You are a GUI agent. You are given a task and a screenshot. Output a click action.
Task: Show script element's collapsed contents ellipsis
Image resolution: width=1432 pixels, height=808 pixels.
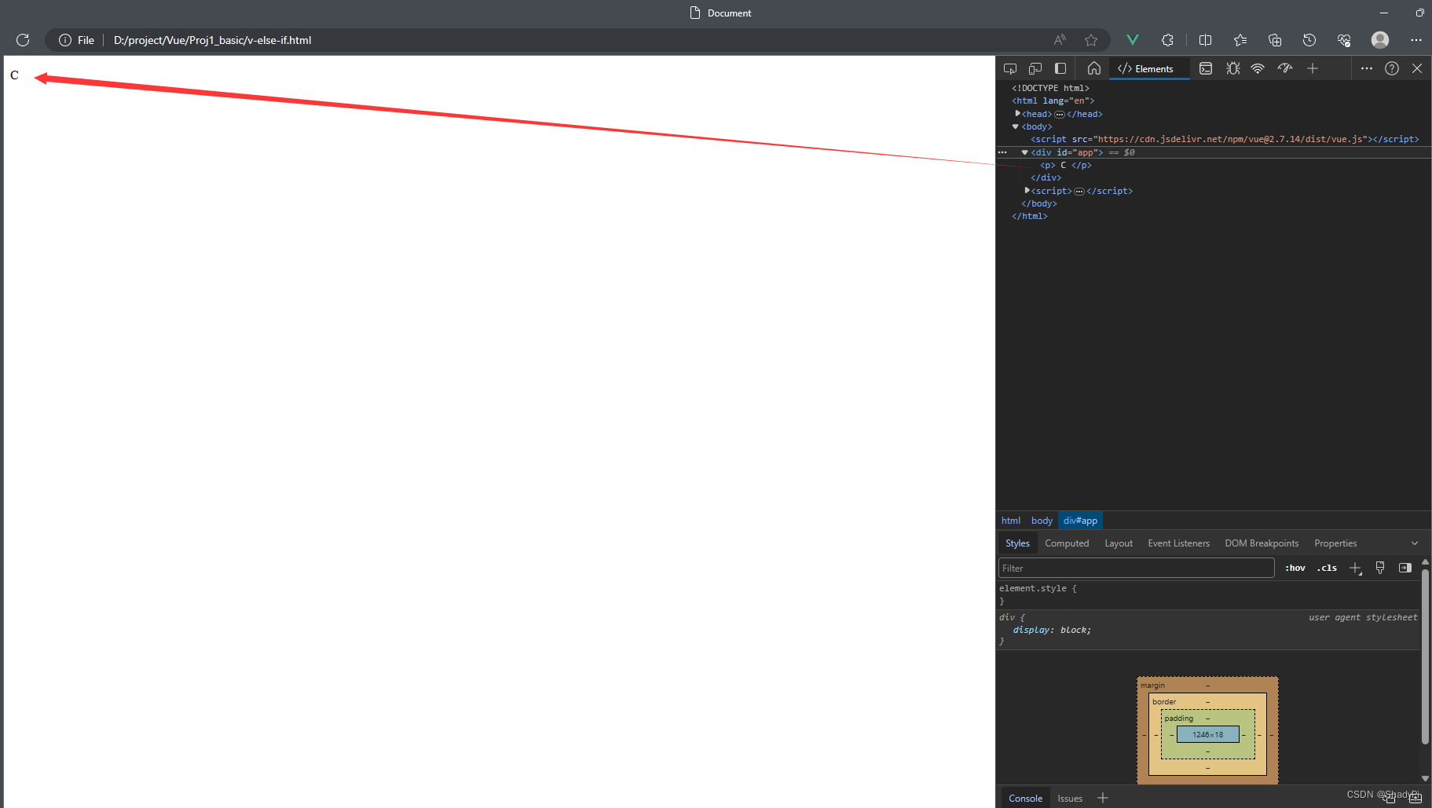(x=1079, y=192)
